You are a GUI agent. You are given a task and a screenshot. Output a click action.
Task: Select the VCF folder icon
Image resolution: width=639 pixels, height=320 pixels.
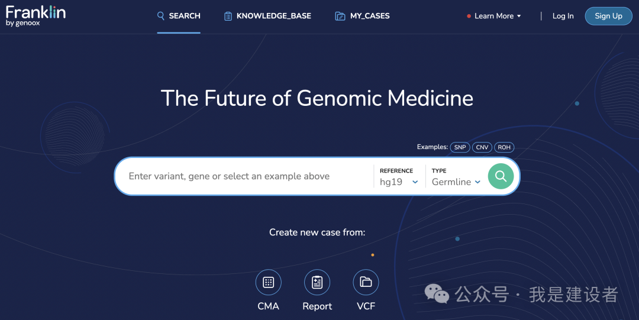click(366, 282)
